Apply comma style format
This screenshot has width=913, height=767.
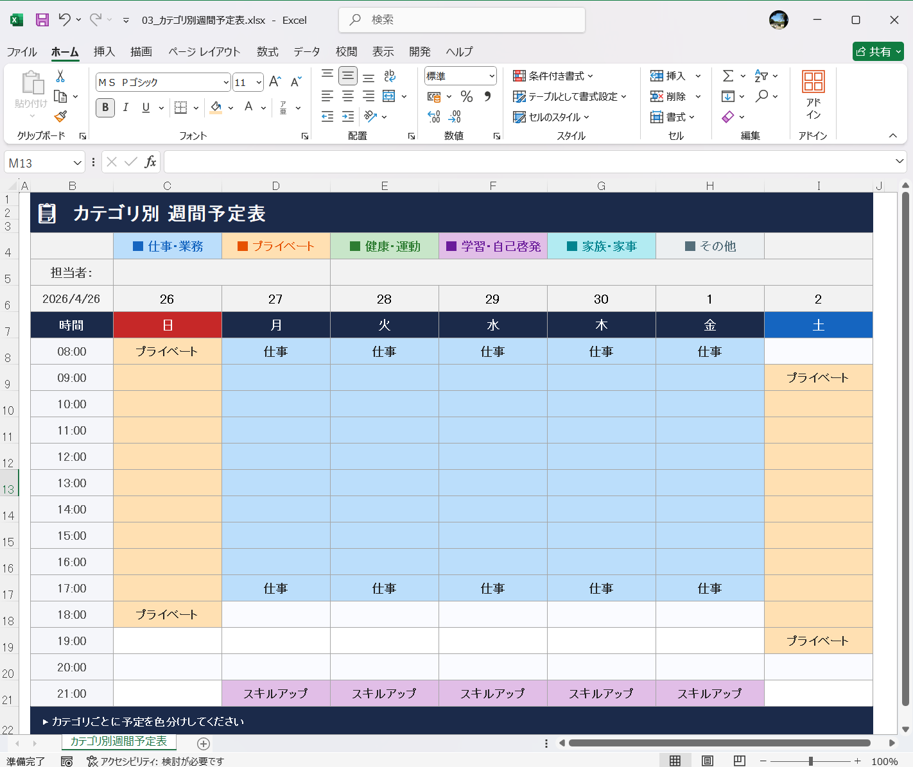point(487,96)
